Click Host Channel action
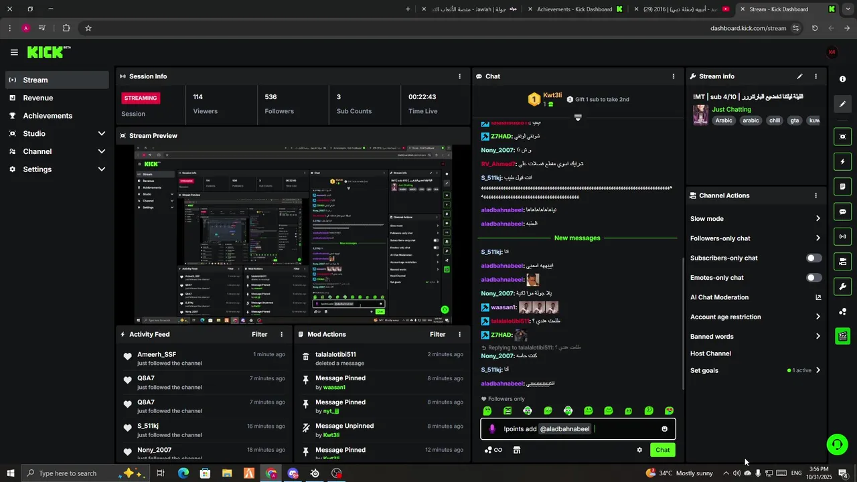Viewport: 857px width, 482px height. coord(710,353)
